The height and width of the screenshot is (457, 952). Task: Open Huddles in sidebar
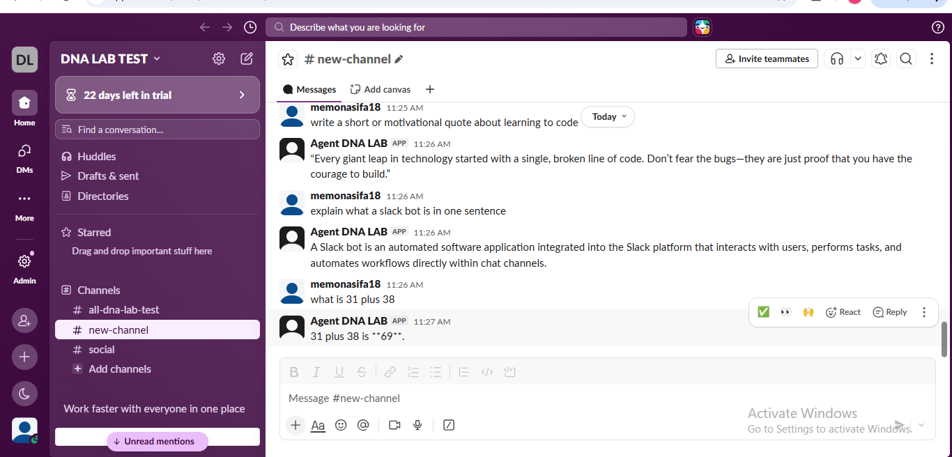point(158,157)
